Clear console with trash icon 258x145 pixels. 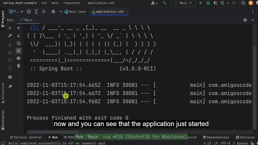tap(19, 66)
